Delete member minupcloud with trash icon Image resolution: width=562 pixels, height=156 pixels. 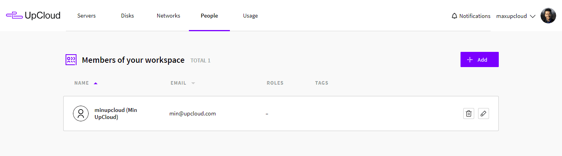click(x=469, y=113)
